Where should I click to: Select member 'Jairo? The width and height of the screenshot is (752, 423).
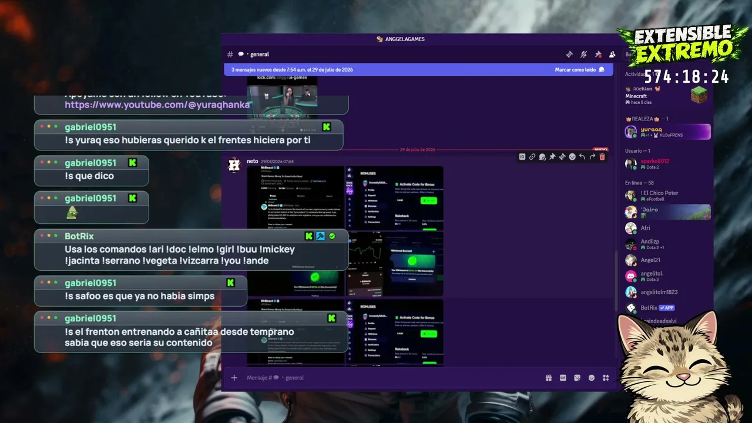tap(667, 211)
